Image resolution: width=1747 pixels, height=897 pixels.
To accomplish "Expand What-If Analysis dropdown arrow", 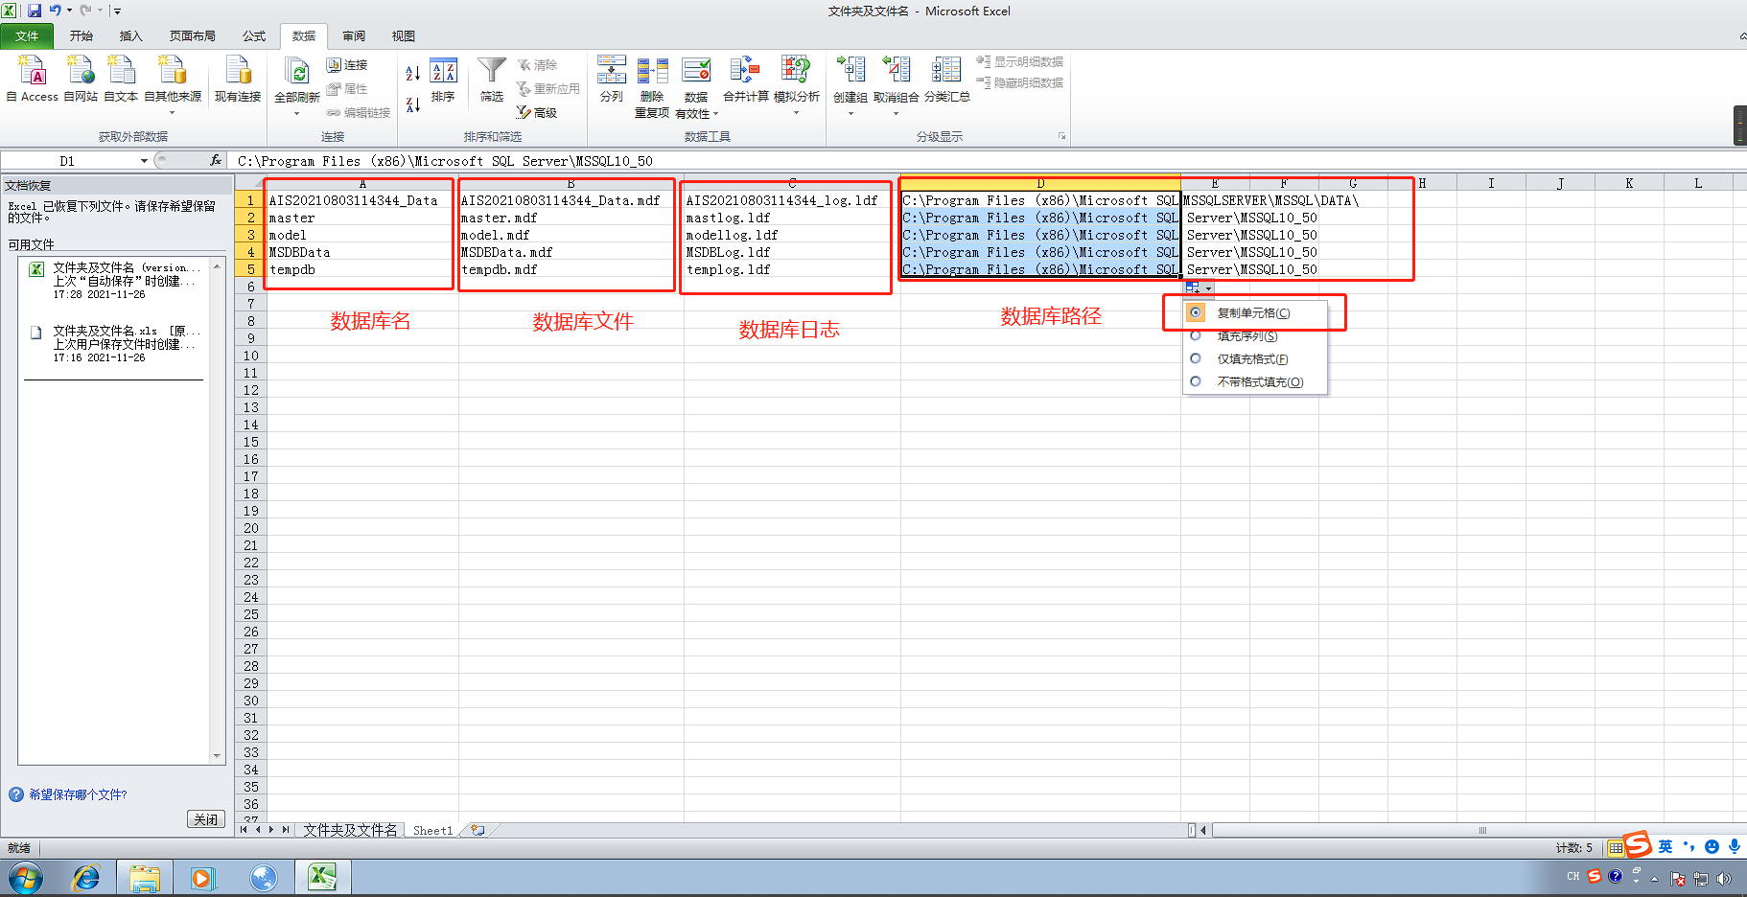I will pos(796,112).
